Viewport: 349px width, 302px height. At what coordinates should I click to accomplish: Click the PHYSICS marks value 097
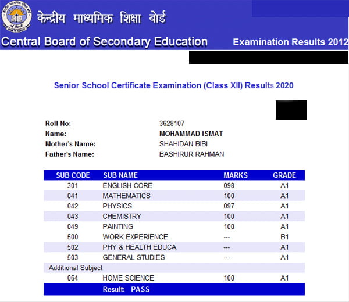[x=229, y=206]
